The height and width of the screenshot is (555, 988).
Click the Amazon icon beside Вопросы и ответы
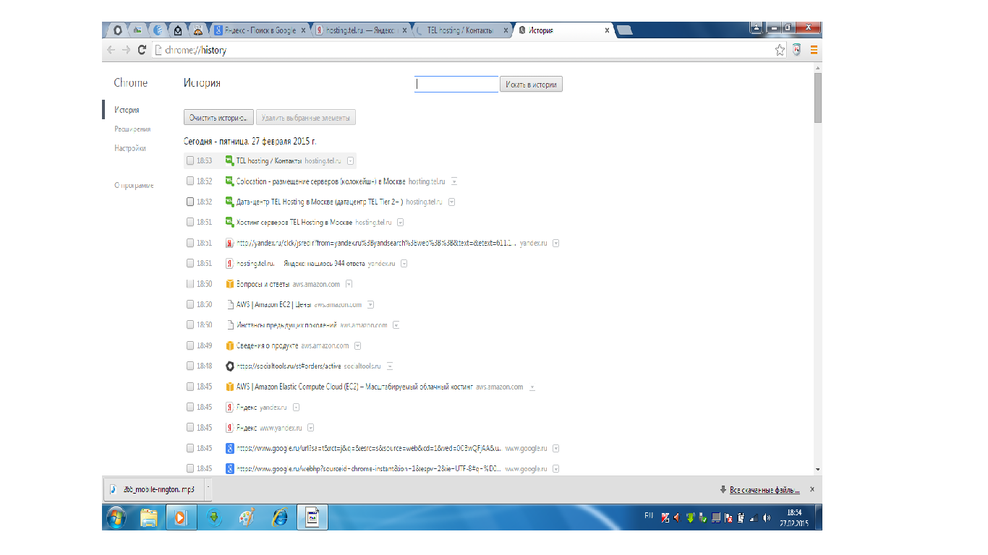pyautogui.click(x=229, y=284)
